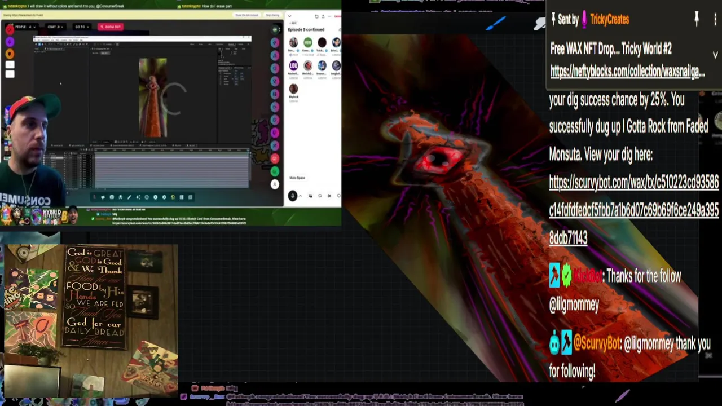Click the globe icon in bottom toolbar
722x406 pixels.
(x=173, y=197)
